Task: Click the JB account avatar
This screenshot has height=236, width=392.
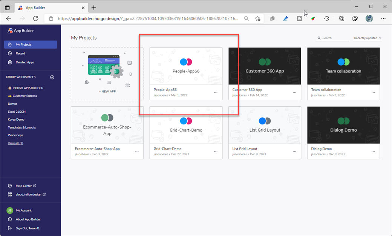Action: [10, 210]
